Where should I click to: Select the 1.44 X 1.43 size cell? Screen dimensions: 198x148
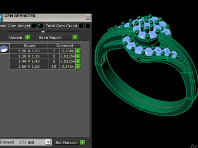[28, 61]
